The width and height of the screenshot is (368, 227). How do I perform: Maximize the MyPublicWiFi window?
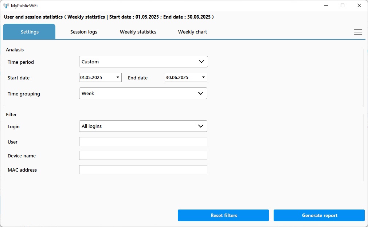342,5
